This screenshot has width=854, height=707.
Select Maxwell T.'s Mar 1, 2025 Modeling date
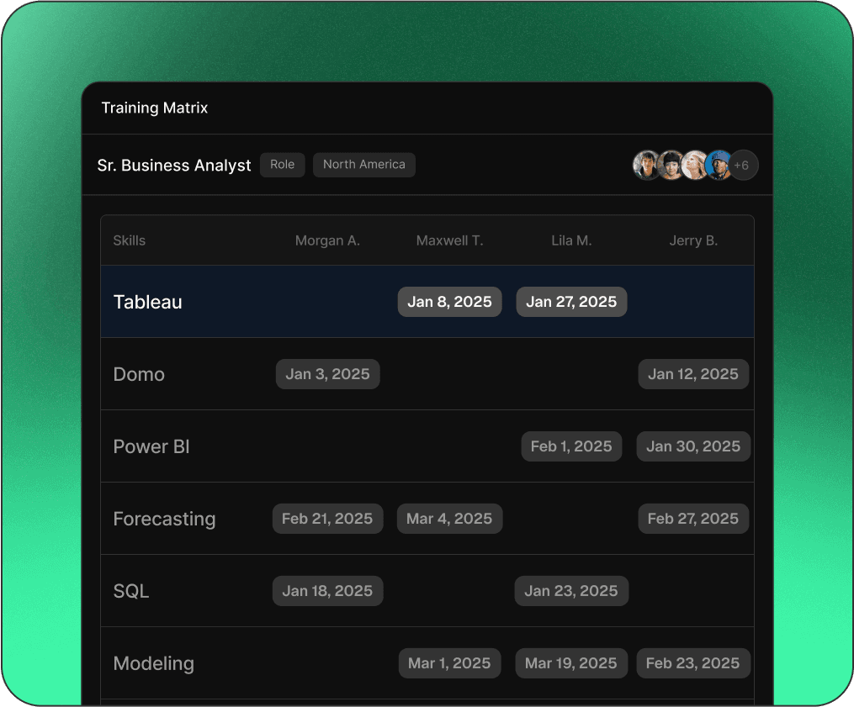click(x=449, y=663)
